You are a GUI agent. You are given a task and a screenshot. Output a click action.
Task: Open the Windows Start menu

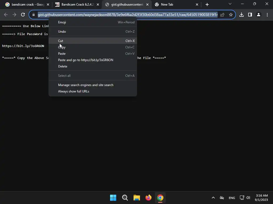point(113,198)
